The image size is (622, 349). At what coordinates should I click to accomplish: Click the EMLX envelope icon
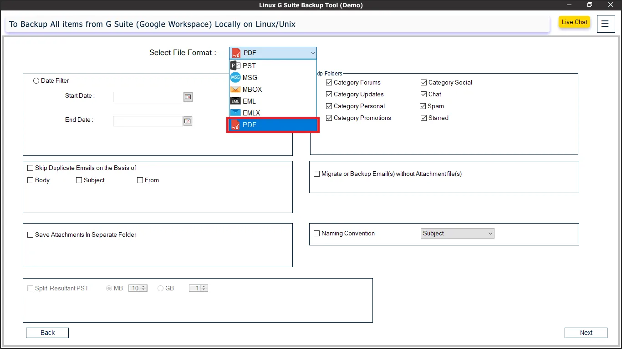coord(235,113)
